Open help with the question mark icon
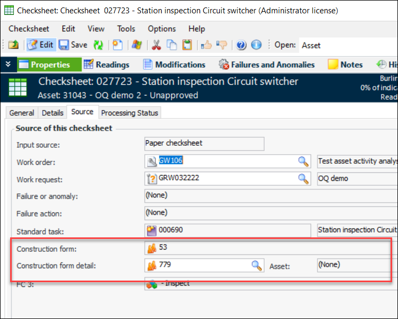398x319 pixels. point(241,45)
